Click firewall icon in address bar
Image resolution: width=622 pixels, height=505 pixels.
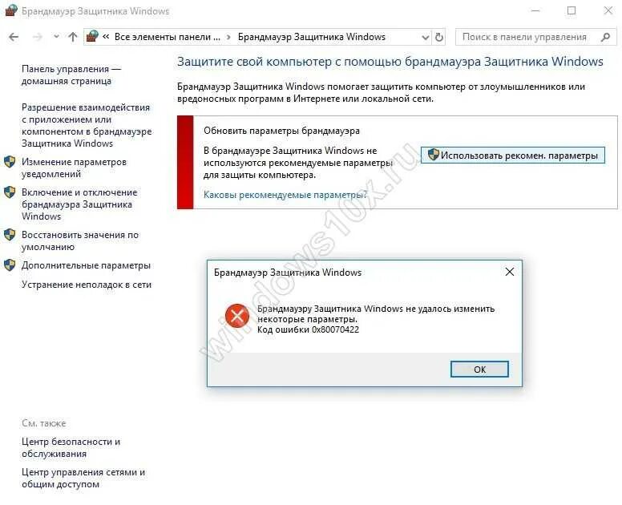tap(92, 37)
